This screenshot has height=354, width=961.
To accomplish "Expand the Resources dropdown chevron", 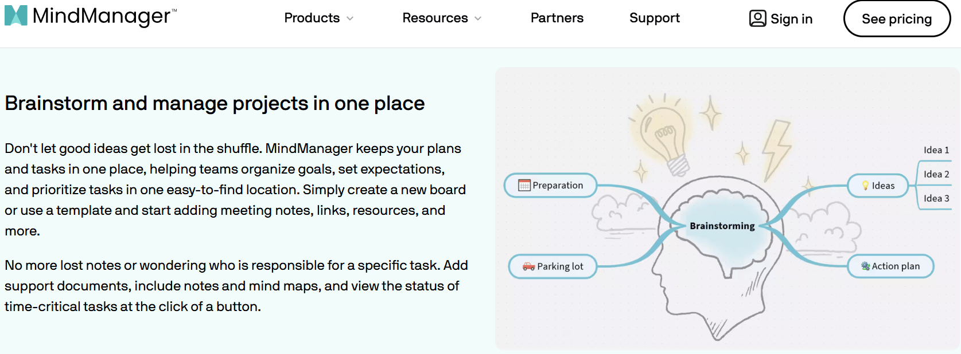I will (478, 18).
